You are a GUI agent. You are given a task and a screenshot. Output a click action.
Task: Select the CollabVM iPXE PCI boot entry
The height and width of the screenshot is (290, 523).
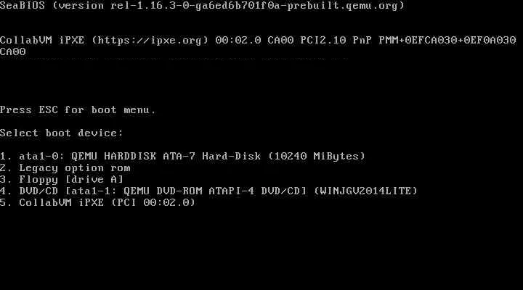(x=98, y=202)
